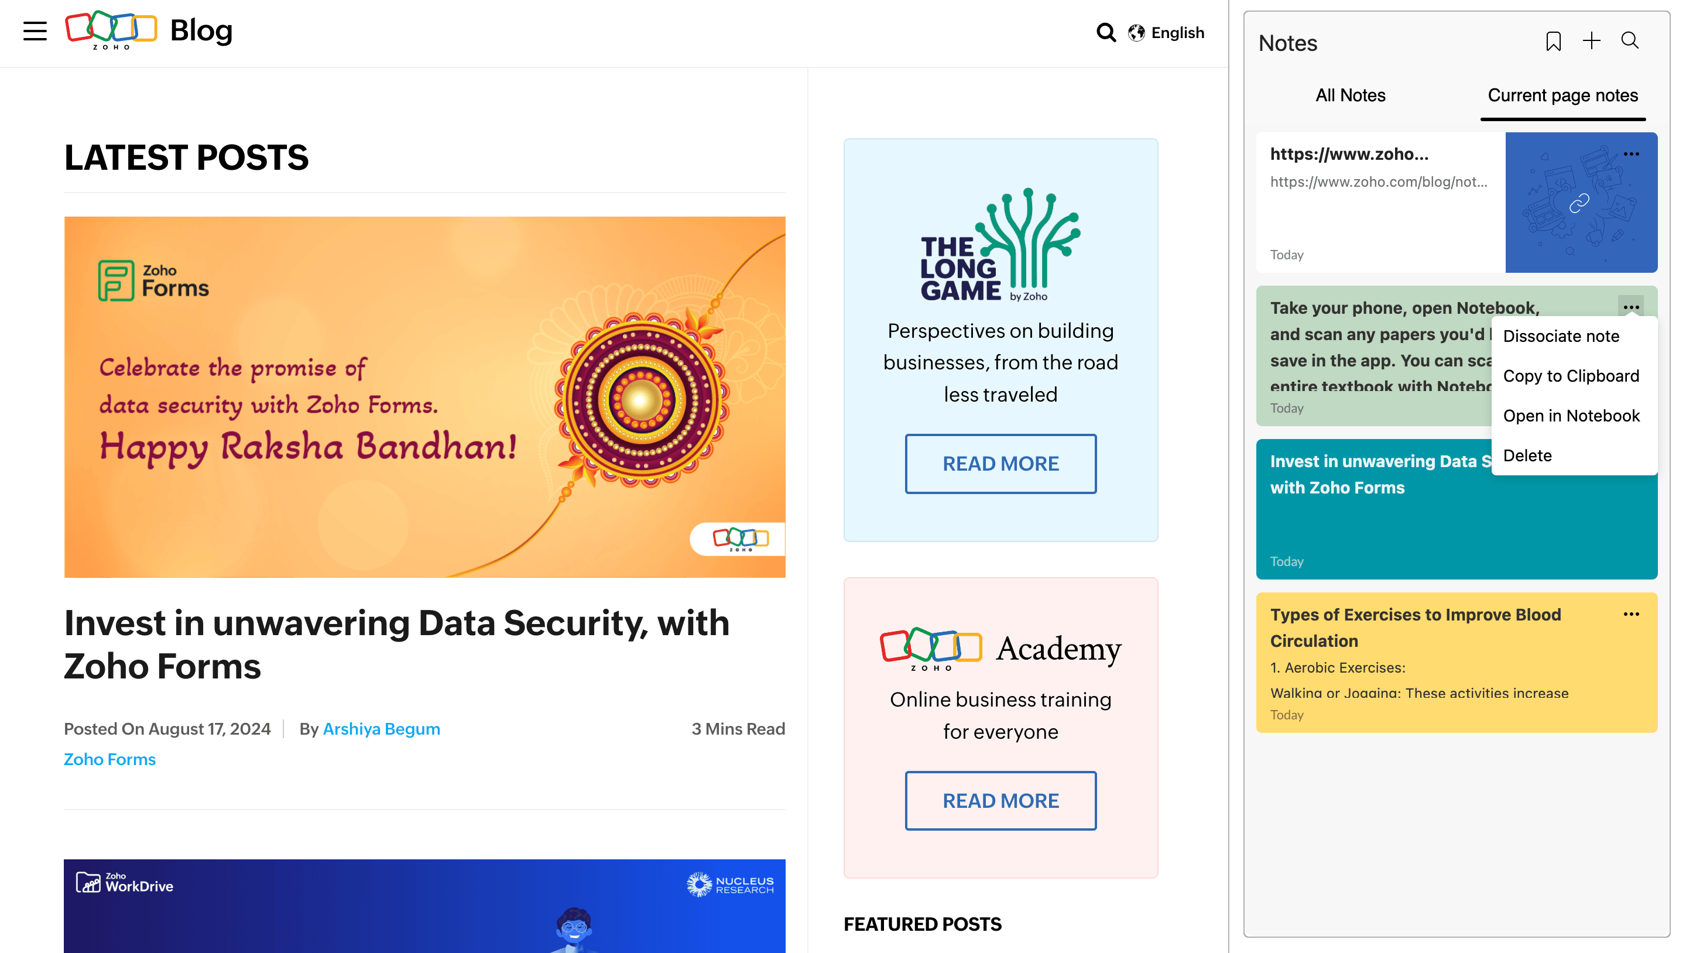1686x953 pixels.
Task: Open the hamburger menu on Zoho Blog
Action: coord(35,31)
